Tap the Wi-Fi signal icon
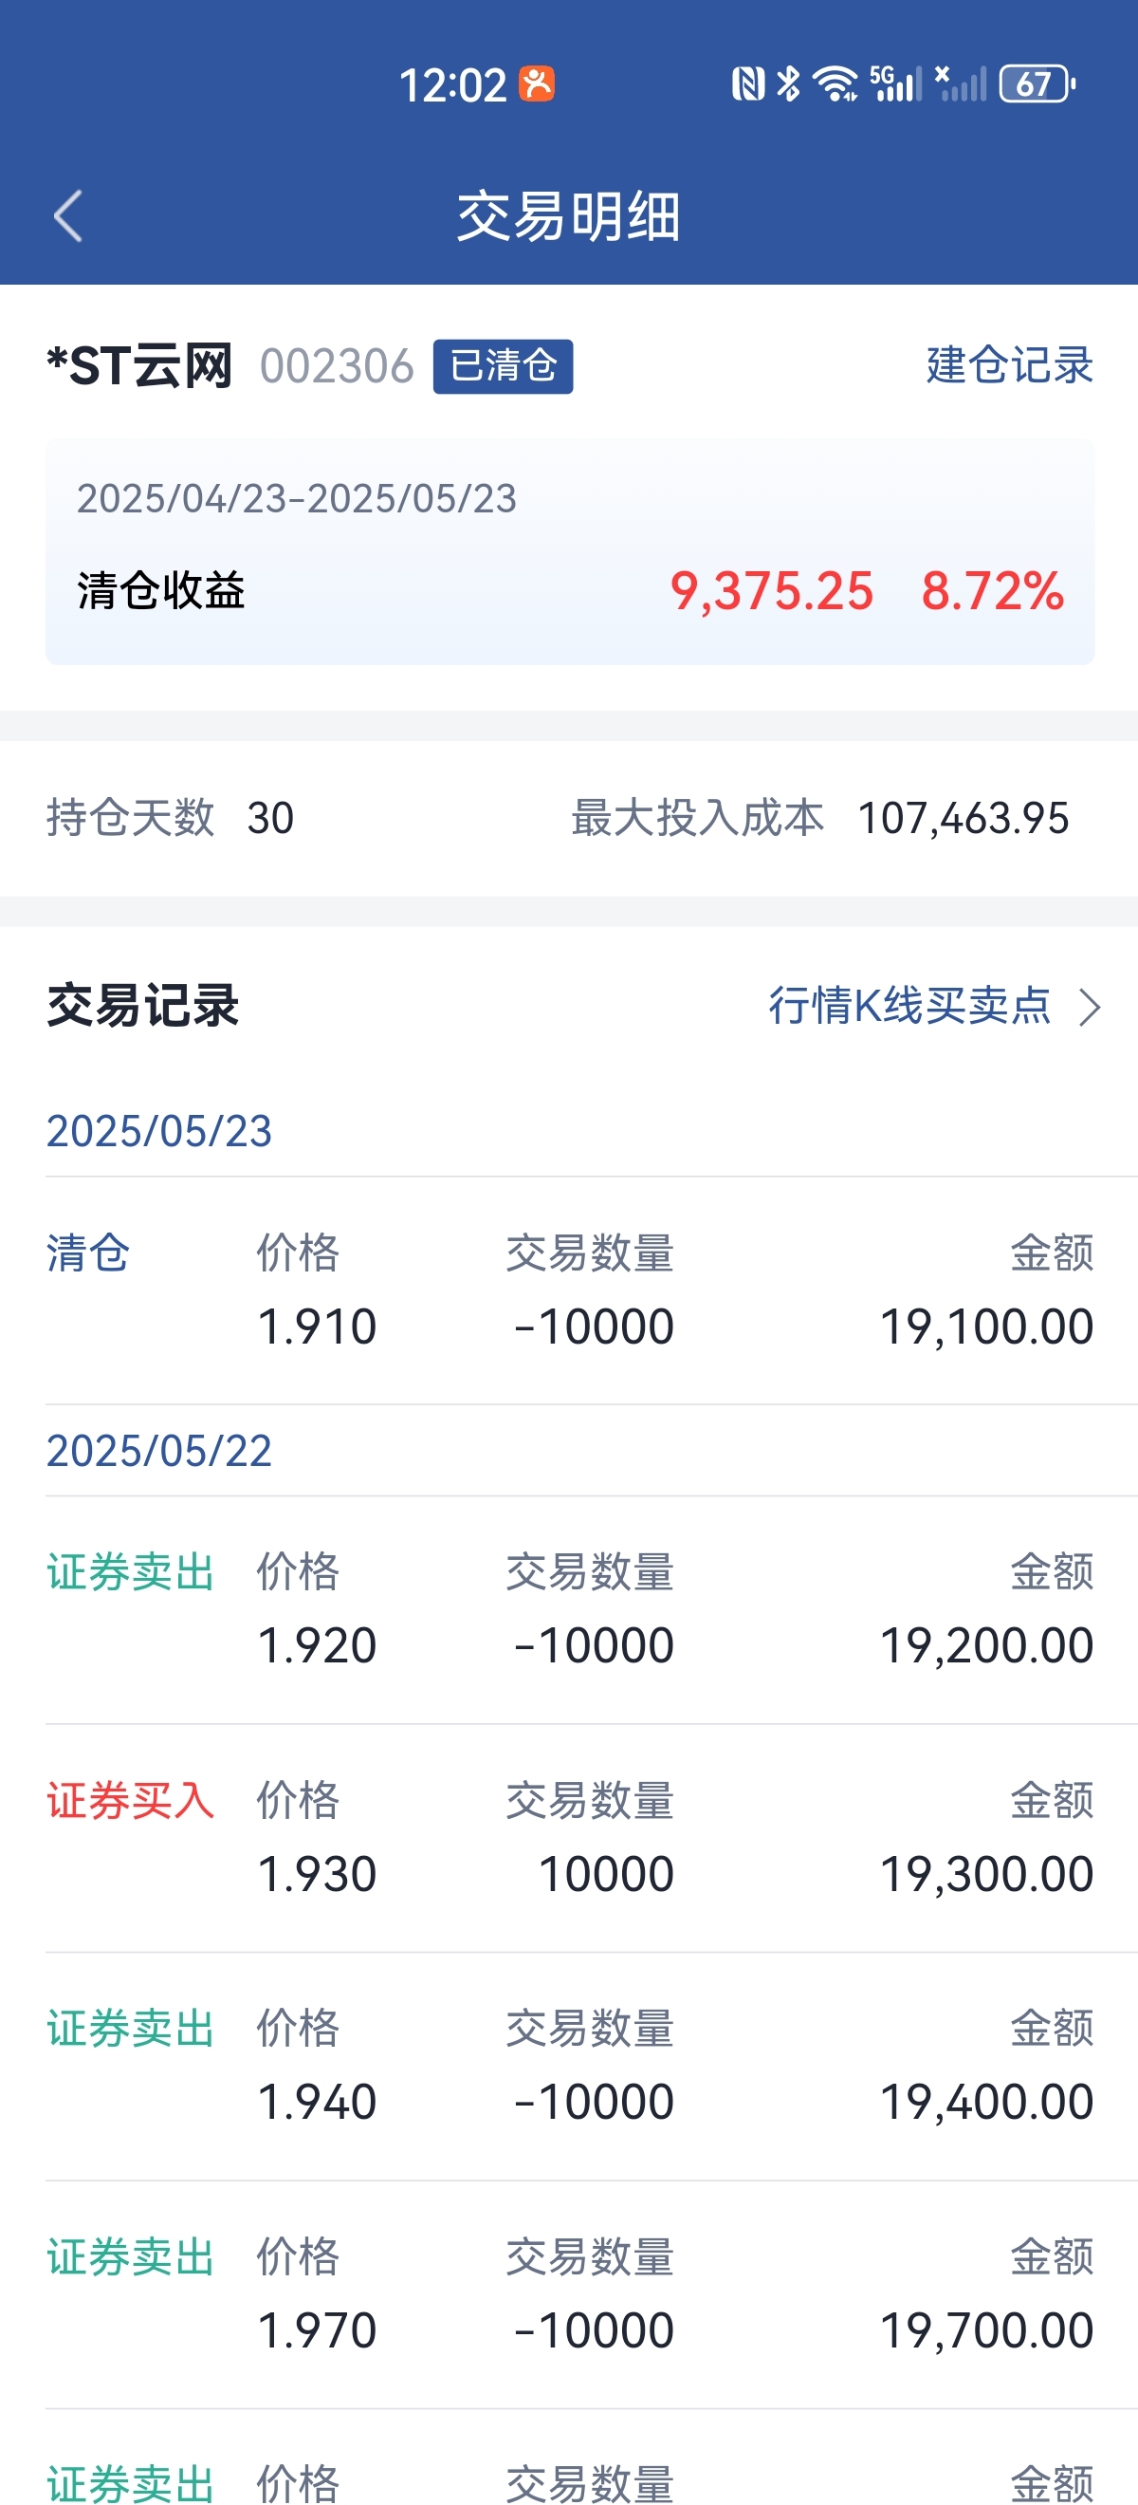Image resolution: width=1138 pixels, height=2505 pixels. coord(835,84)
